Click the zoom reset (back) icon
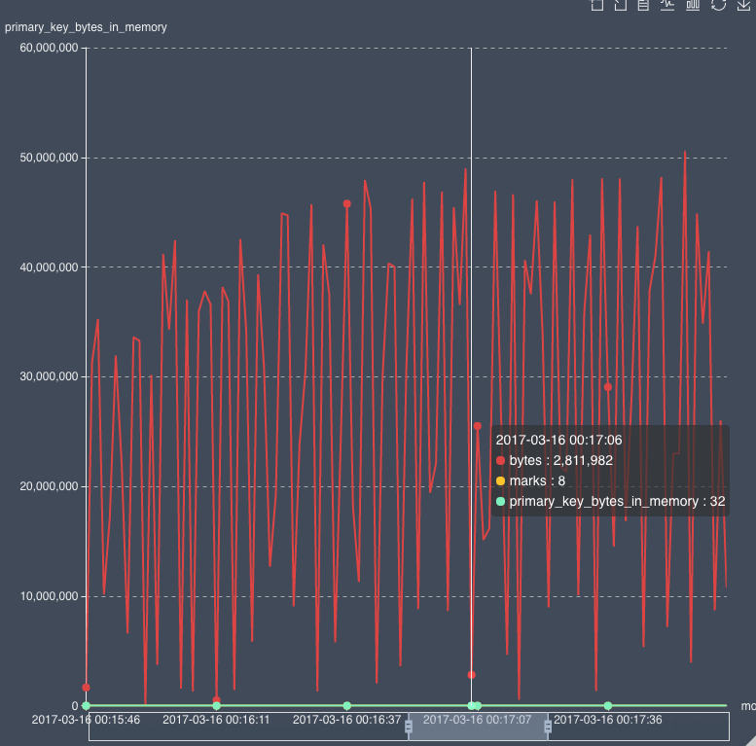Viewport: 756px width, 746px height. coord(620,5)
